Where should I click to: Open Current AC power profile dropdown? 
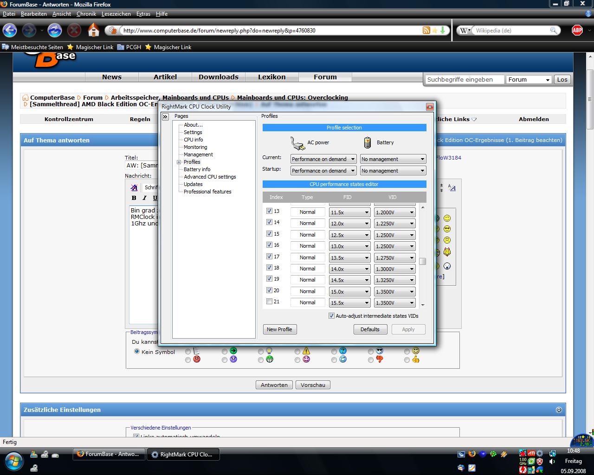(x=323, y=159)
